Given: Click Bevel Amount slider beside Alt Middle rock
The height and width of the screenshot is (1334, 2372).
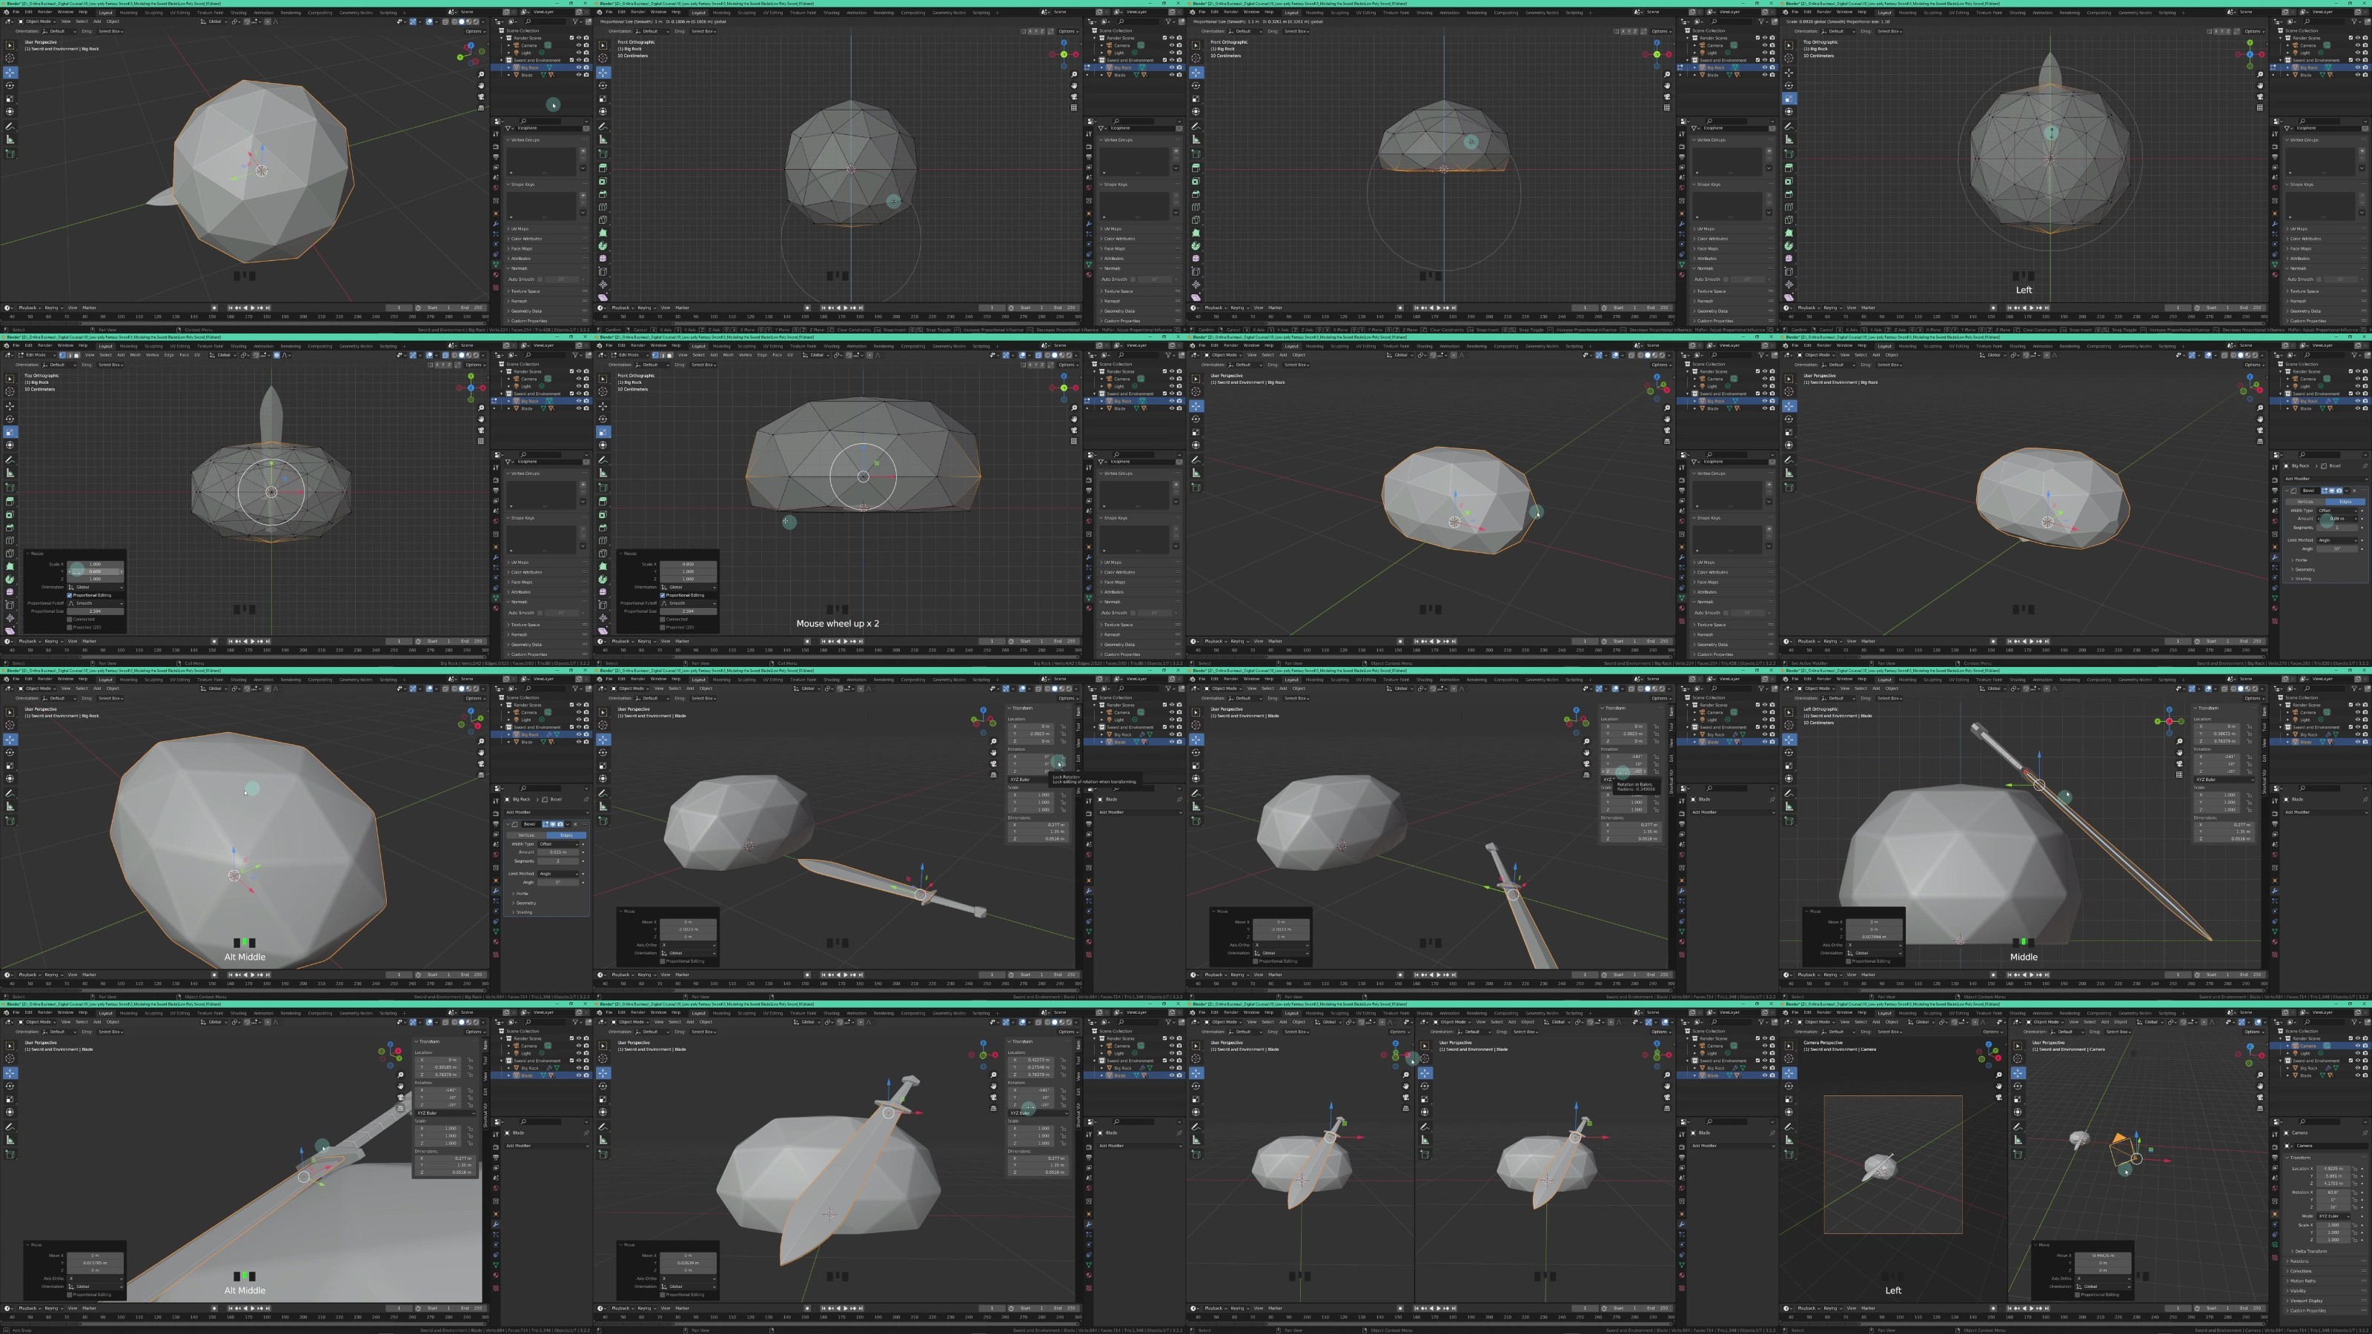Looking at the screenshot, I should coord(558,852).
